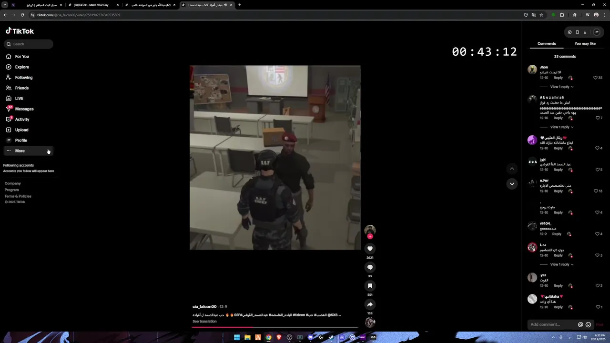Insert a mention with the @ icon

(x=580, y=324)
